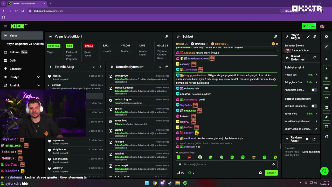Open Yavaş mod duration chevron
This screenshot has width=332, height=187.
coord(316,114)
